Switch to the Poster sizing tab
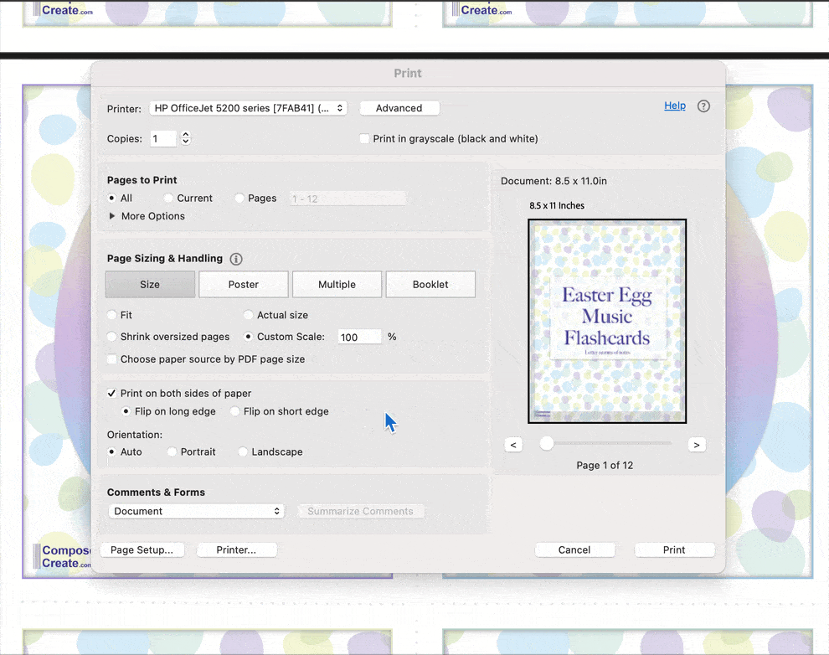Image resolution: width=829 pixels, height=655 pixels. (x=243, y=284)
